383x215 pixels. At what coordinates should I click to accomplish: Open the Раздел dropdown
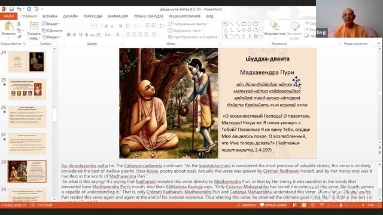(51, 37)
